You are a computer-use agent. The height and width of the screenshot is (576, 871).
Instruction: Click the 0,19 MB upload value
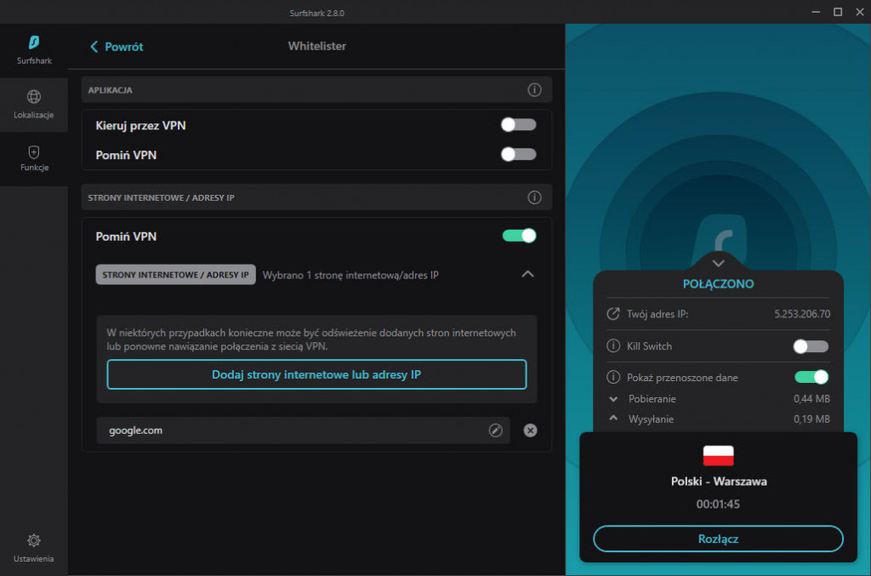point(811,419)
